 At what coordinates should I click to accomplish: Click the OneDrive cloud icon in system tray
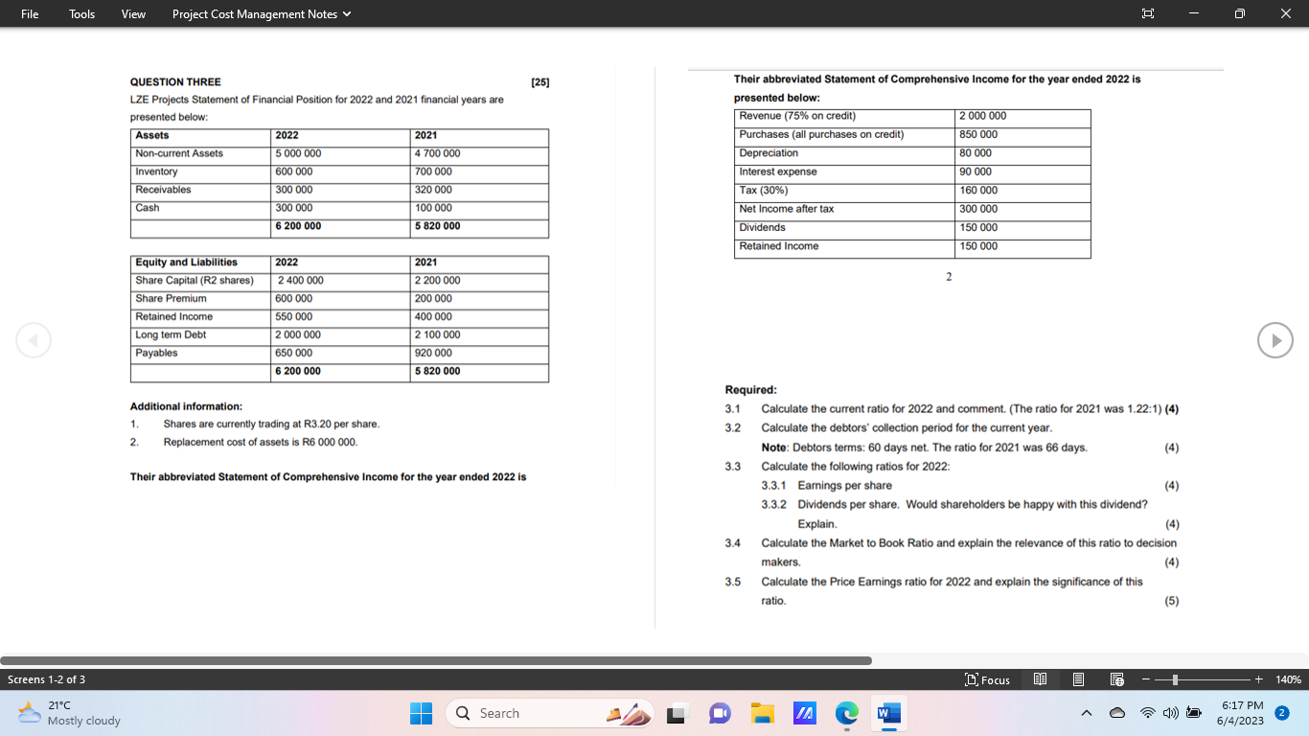(x=1115, y=713)
